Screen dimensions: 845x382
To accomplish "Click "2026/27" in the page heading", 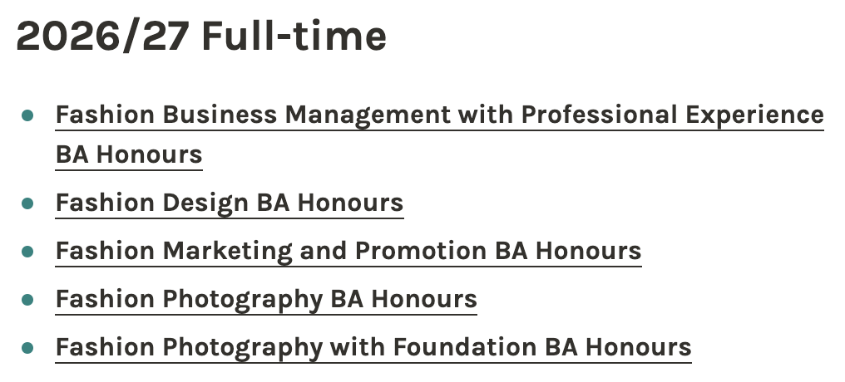I will click(103, 37).
